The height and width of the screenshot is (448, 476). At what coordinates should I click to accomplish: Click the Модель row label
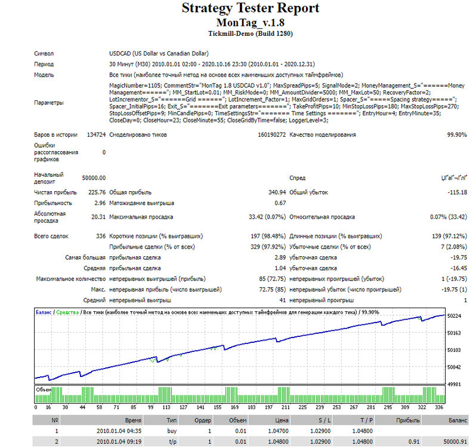44,75
